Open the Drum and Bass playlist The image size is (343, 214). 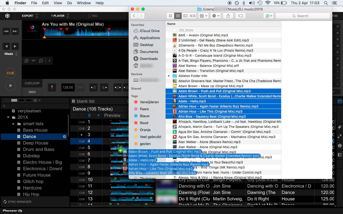(39, 149)
